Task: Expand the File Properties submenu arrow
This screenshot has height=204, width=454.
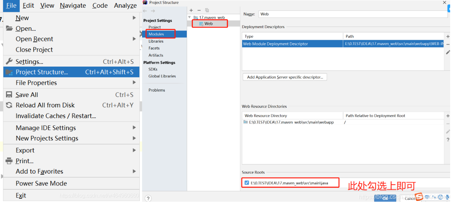Action: (x=134, y=82)
